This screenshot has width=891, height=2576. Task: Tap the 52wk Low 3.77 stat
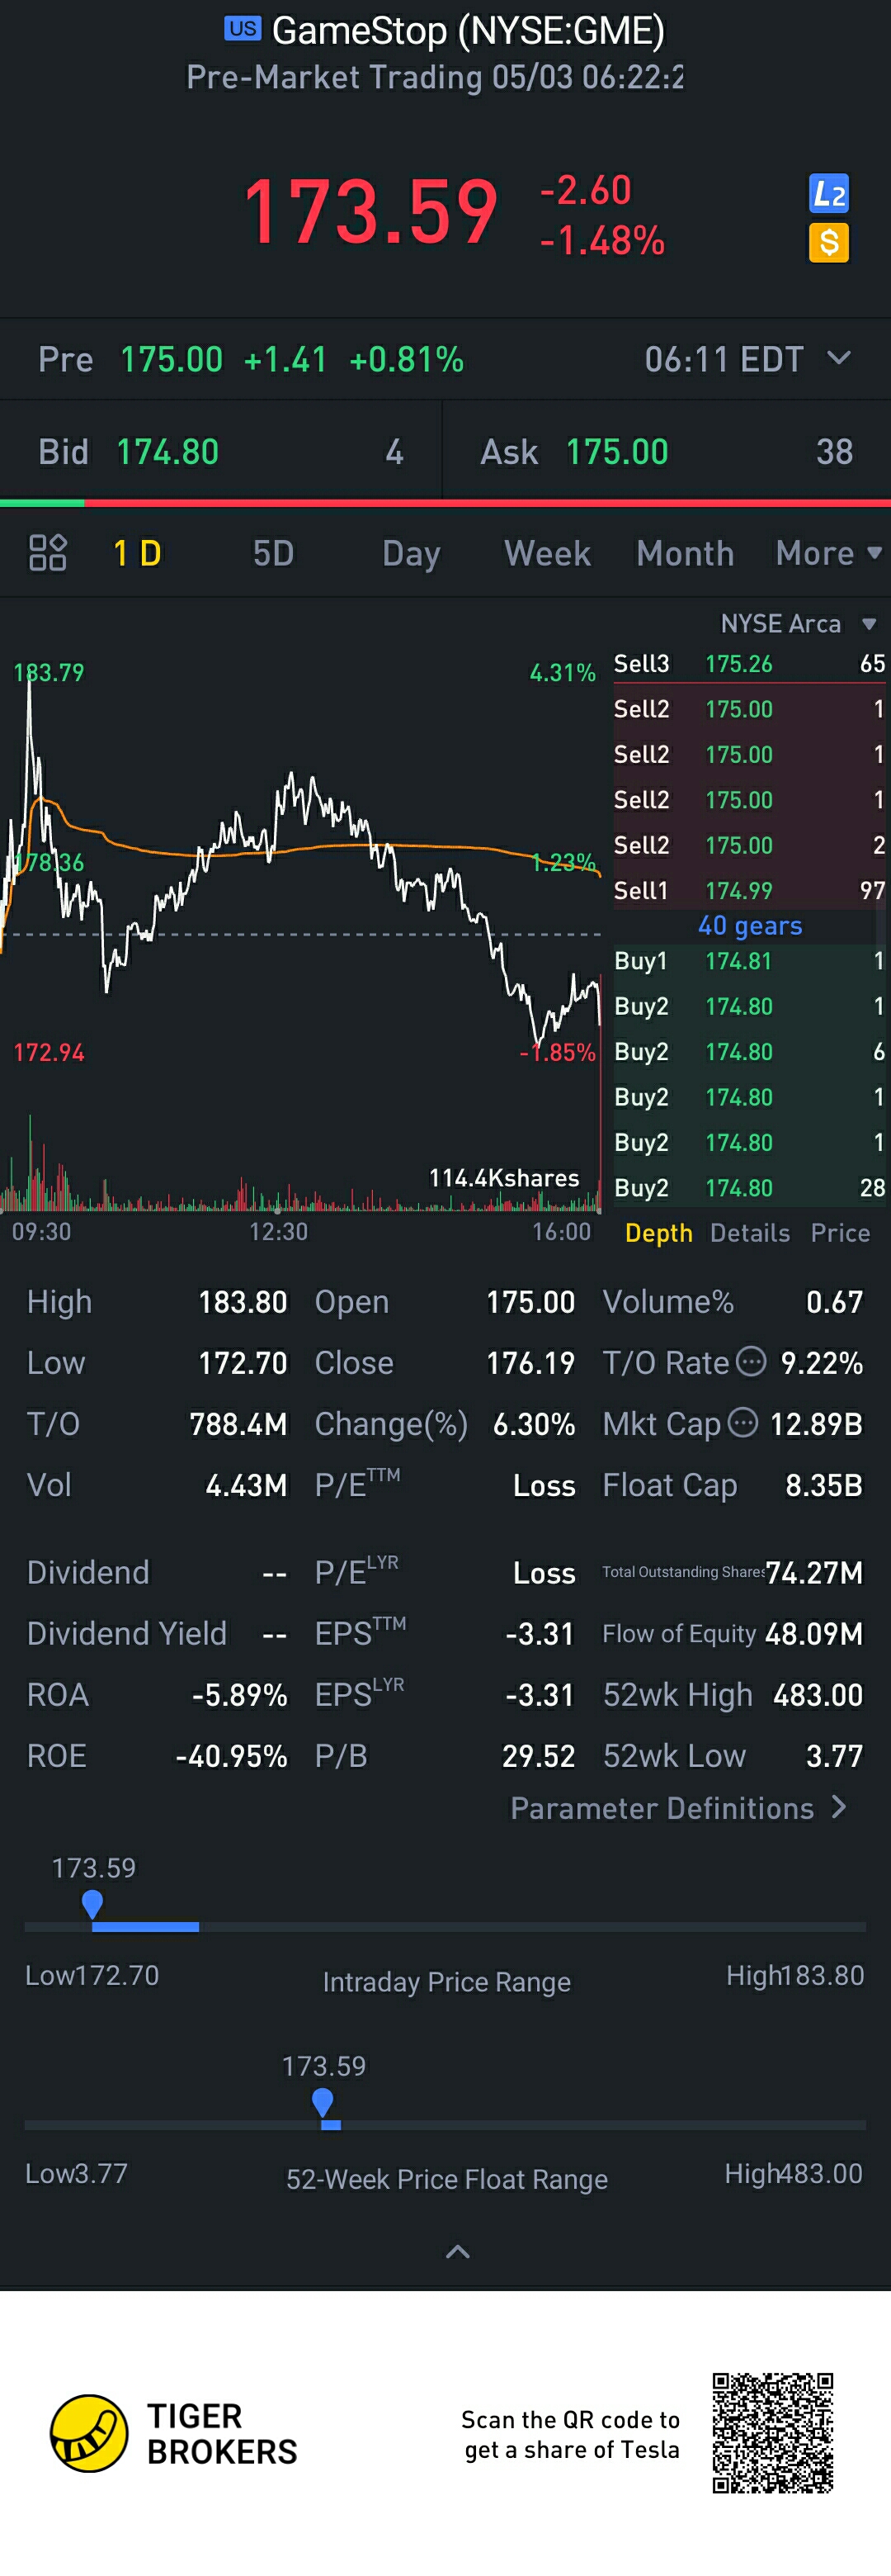tap(732, 1756)
